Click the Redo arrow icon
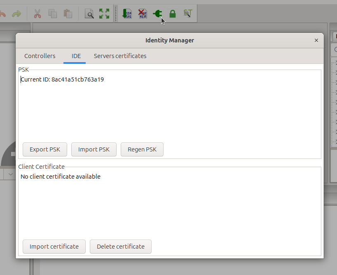This screenshot has height=275, width=337. (16, 14)
